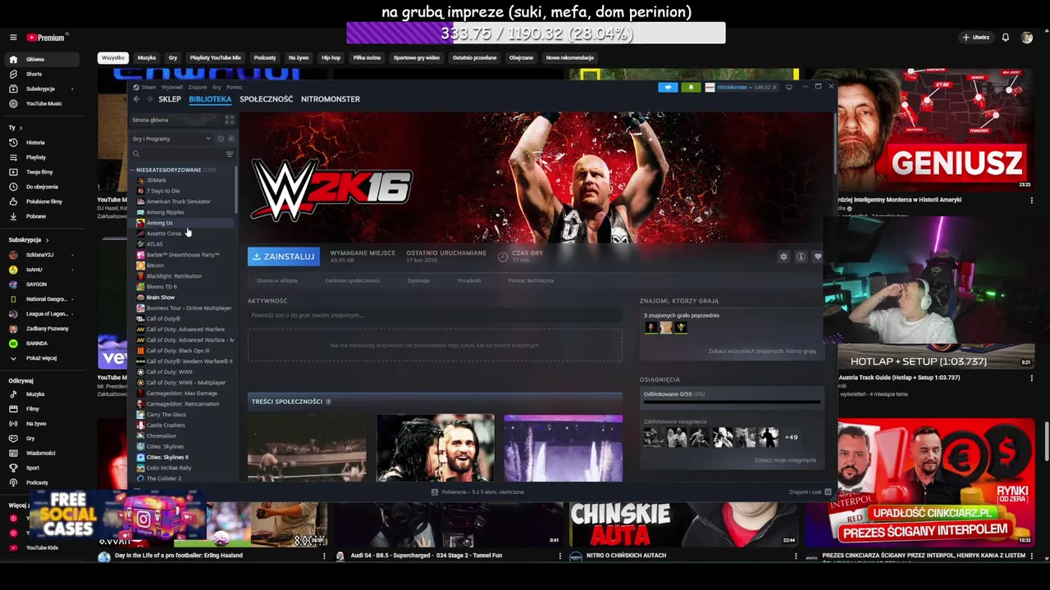Open YouTube Shorts in sidebar

pyautogui.click(x=41, y=74)
